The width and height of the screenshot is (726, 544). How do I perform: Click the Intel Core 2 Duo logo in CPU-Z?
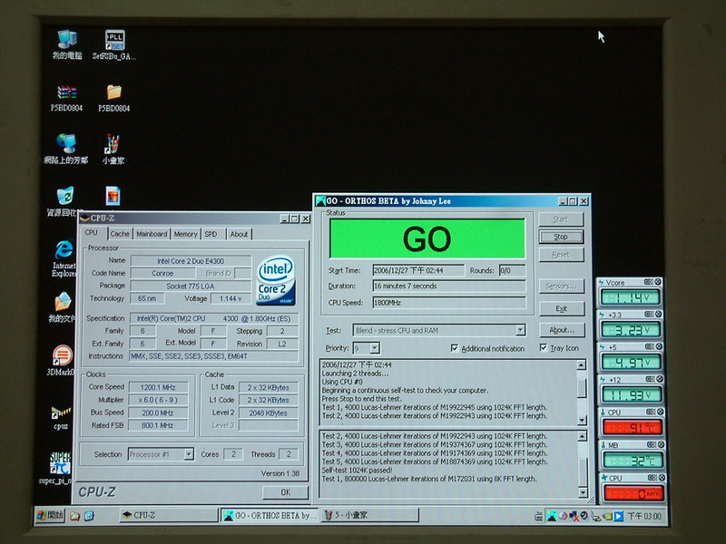point(276,281)
